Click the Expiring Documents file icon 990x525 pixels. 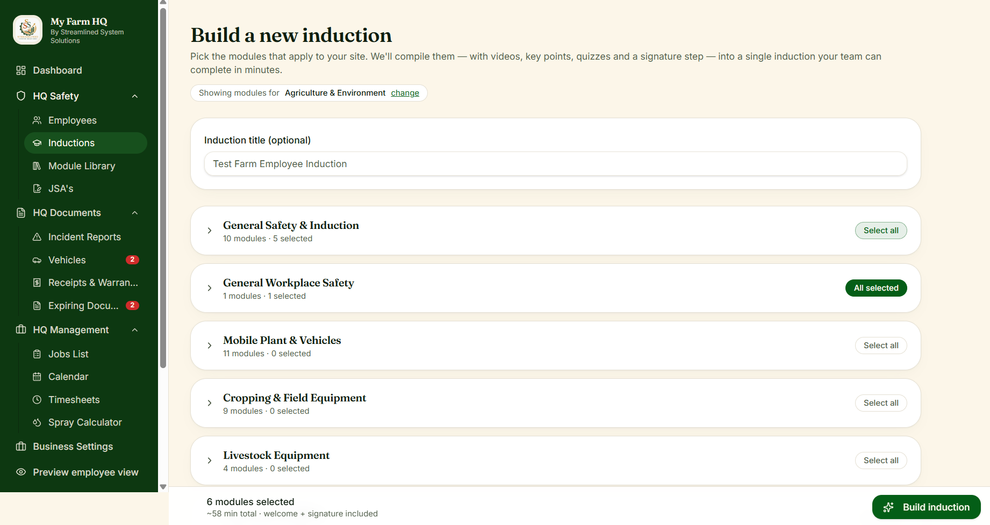coord(37,306)
